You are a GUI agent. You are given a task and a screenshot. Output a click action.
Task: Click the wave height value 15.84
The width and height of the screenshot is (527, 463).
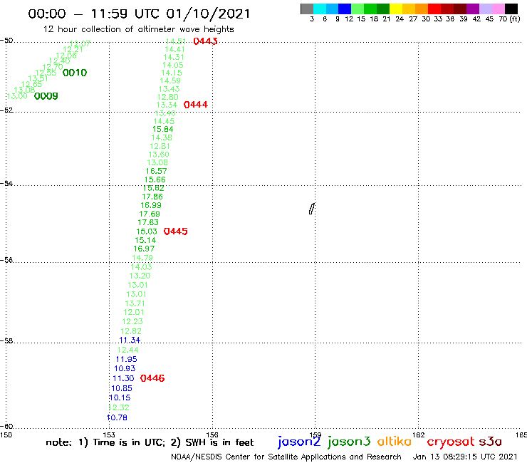point(162,129)
